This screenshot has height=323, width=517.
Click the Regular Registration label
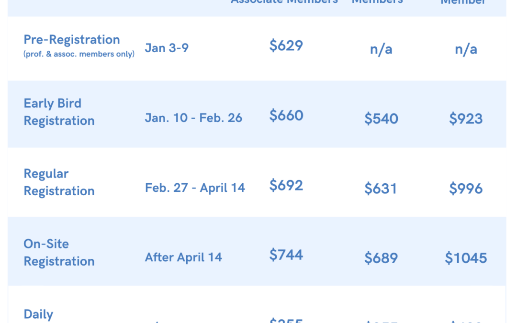click(x=59, y=182)
